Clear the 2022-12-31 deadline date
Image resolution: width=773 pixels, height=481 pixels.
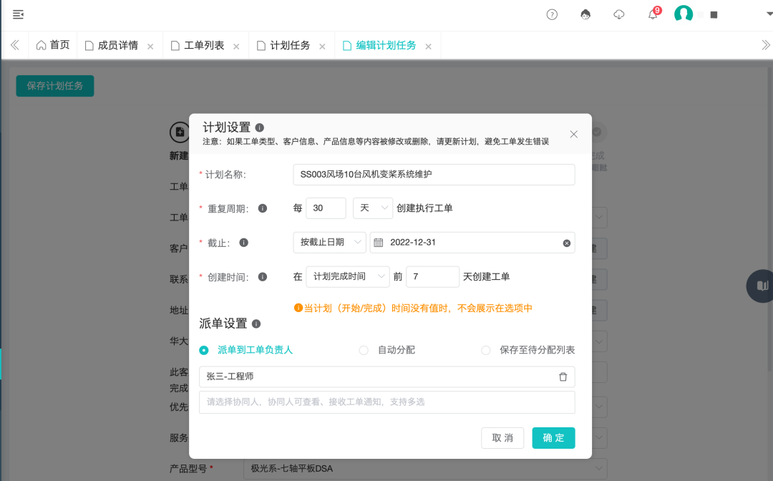[x=566, y=243]
